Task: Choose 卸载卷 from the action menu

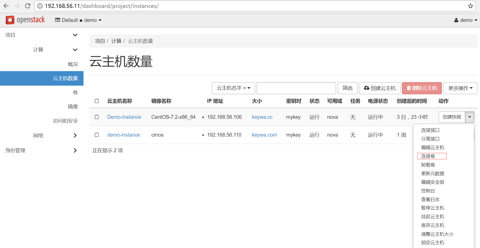Action: tap(428, 165)
